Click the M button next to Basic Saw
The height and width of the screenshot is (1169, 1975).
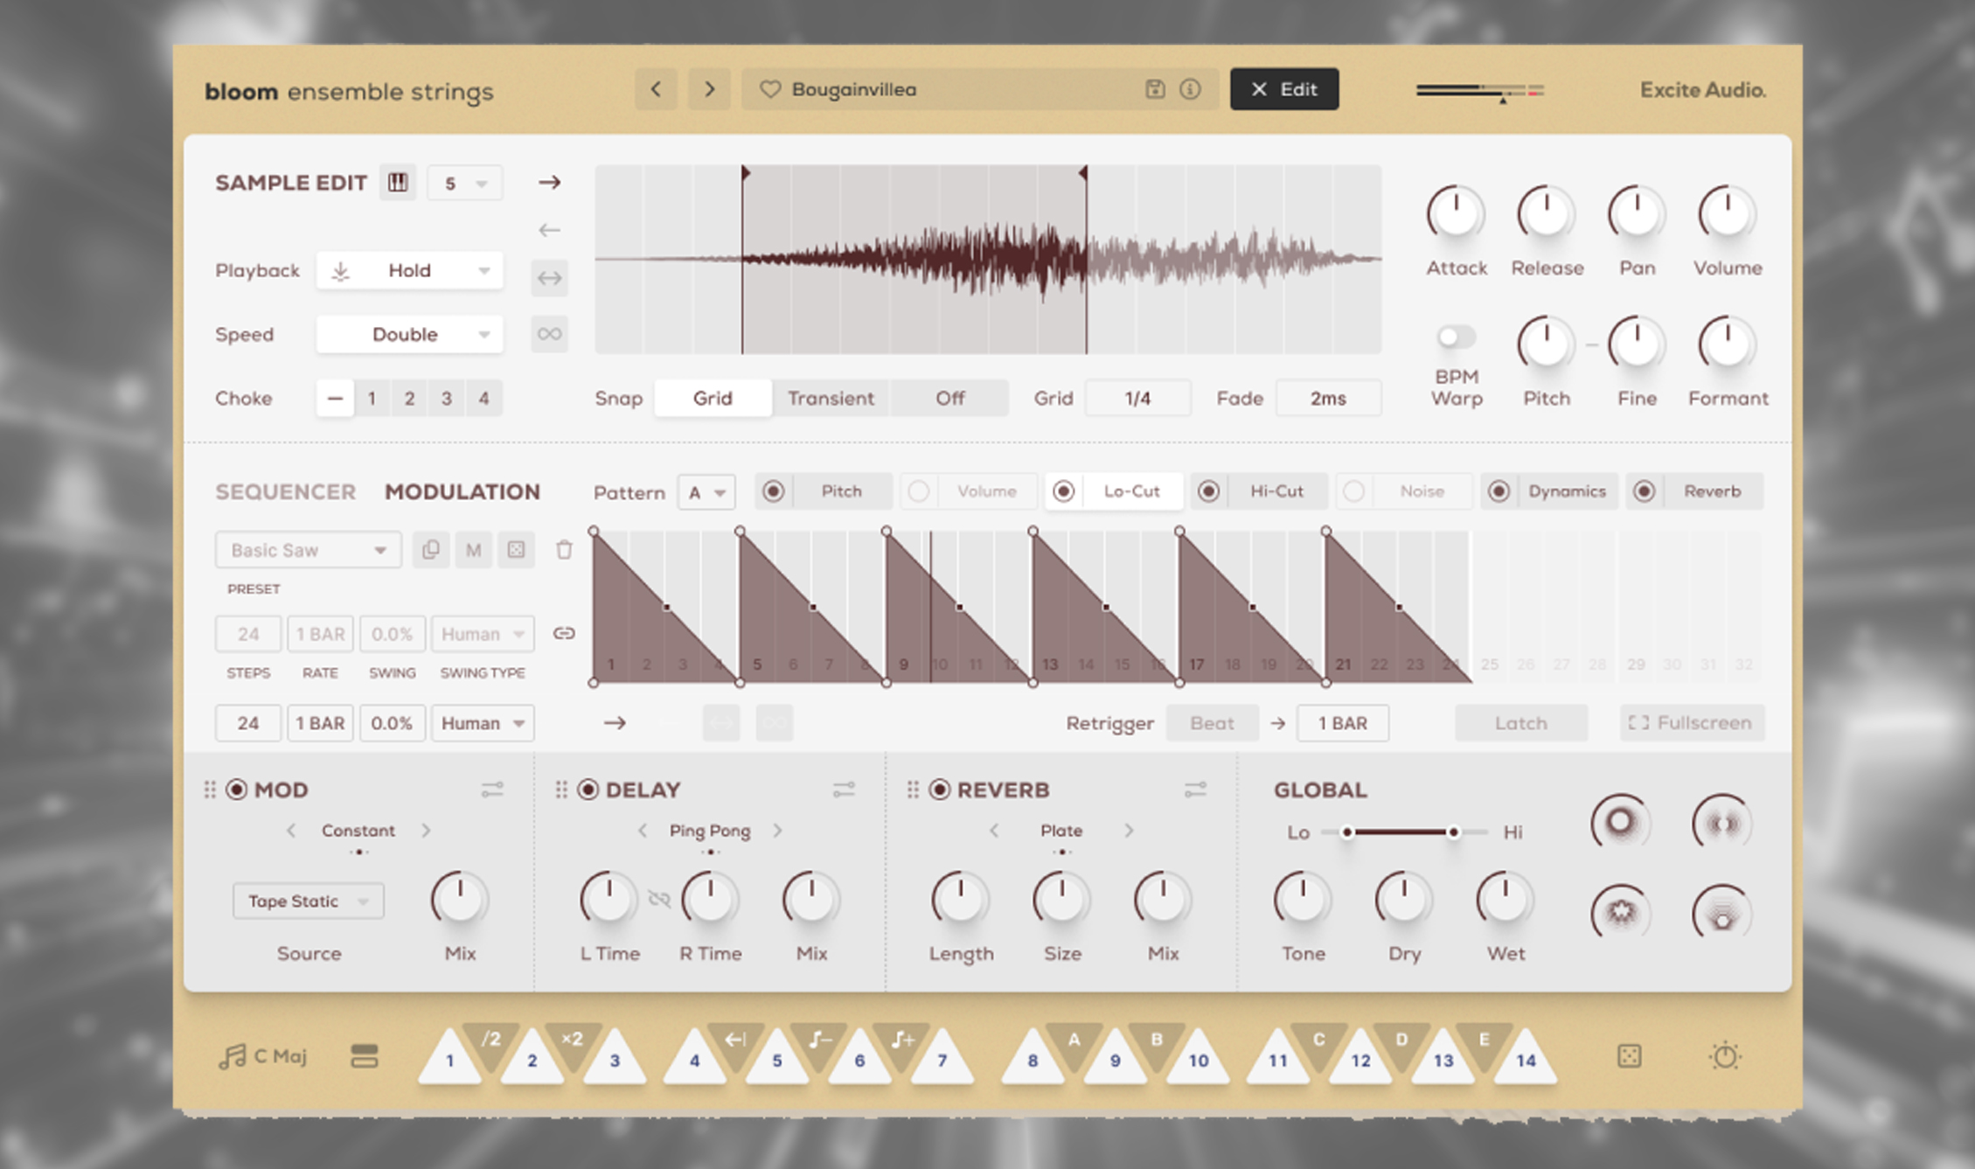pos(473,550)
